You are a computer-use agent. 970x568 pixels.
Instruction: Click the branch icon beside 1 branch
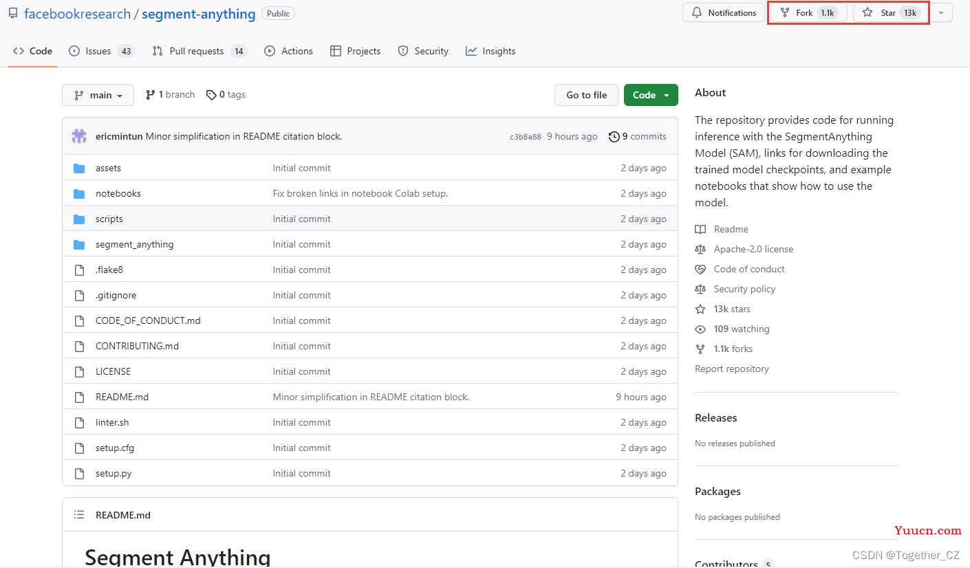pyautogui.click(x=150, y=95)
